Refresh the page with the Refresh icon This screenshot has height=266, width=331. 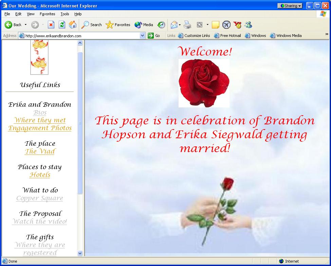(x=62, y=25)
